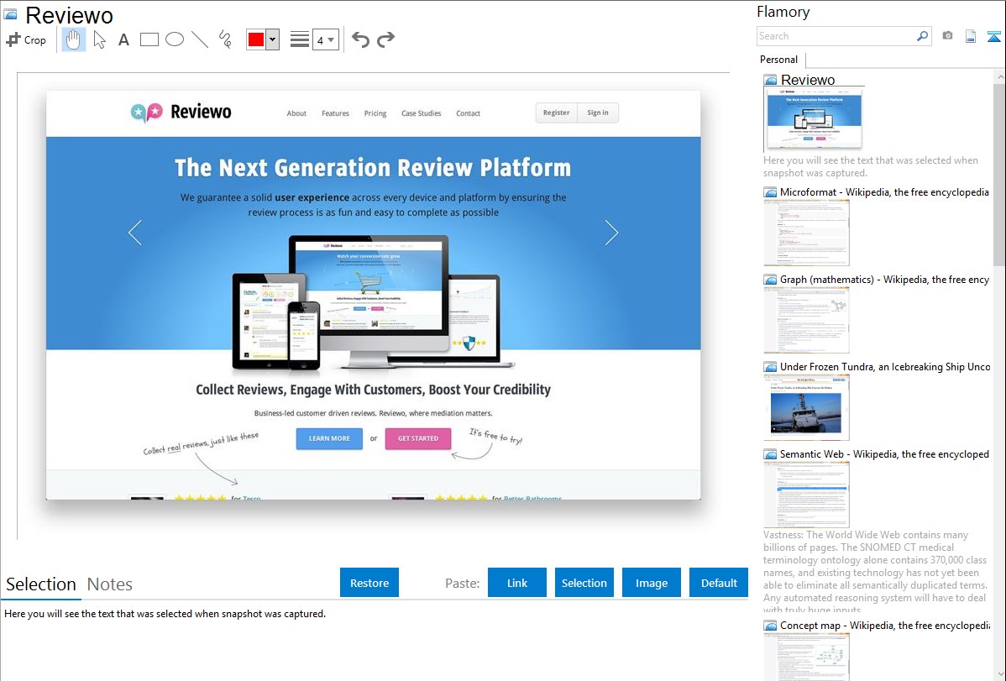Click the LEARN MORE button
The image size is (1006, 681).
pyautogui.click(x=329, y=438)
